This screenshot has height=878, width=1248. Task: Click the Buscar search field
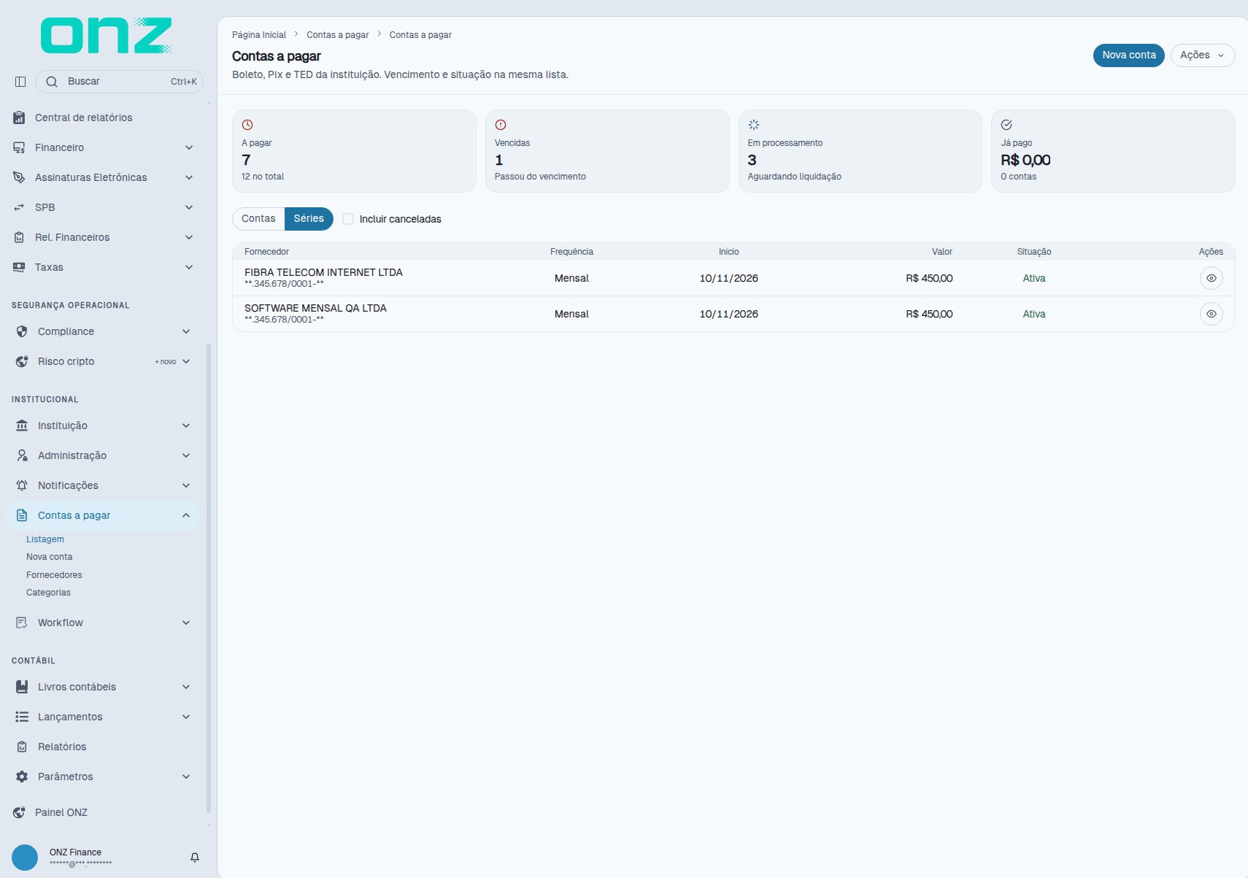119,82
